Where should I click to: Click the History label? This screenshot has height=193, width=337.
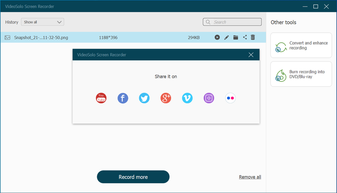pyautogui.click(x=12, y=22)
